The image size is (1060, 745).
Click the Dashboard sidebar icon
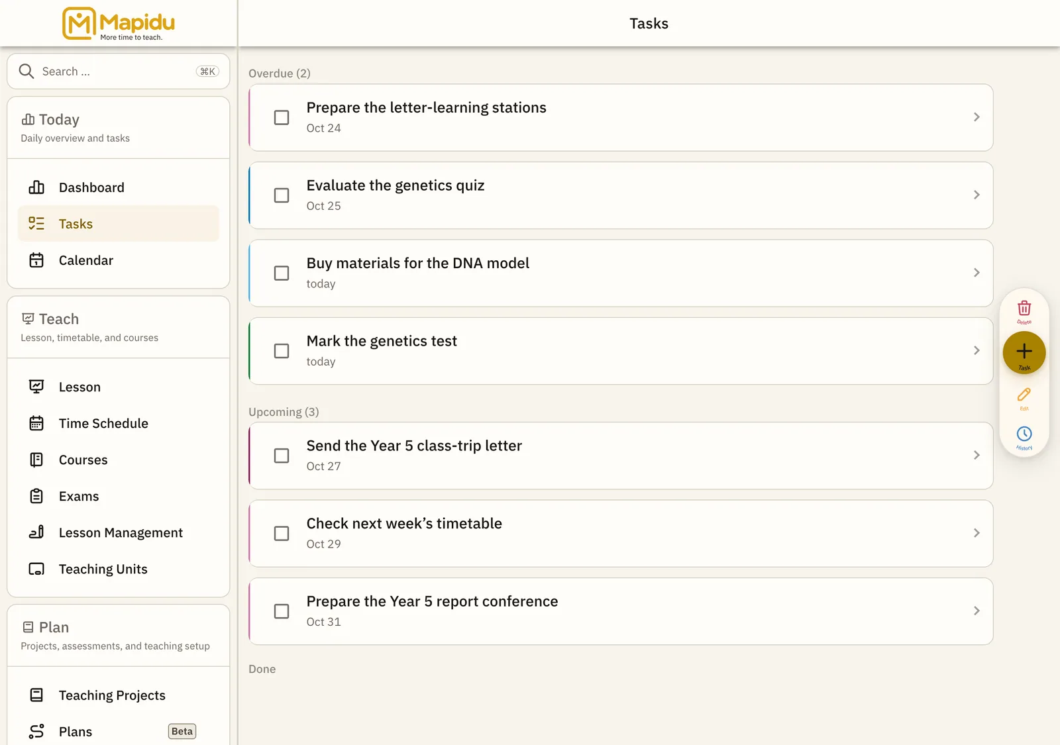click(36, 187)
